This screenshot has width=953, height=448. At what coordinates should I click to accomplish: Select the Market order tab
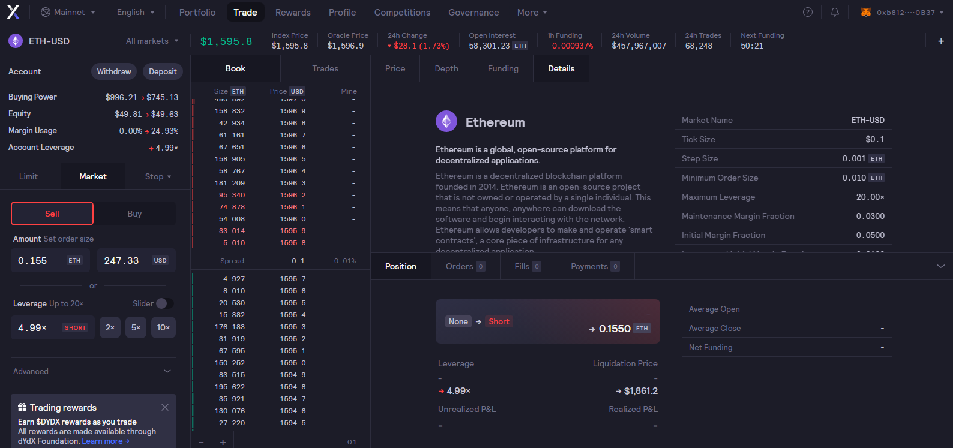(93, 176)
